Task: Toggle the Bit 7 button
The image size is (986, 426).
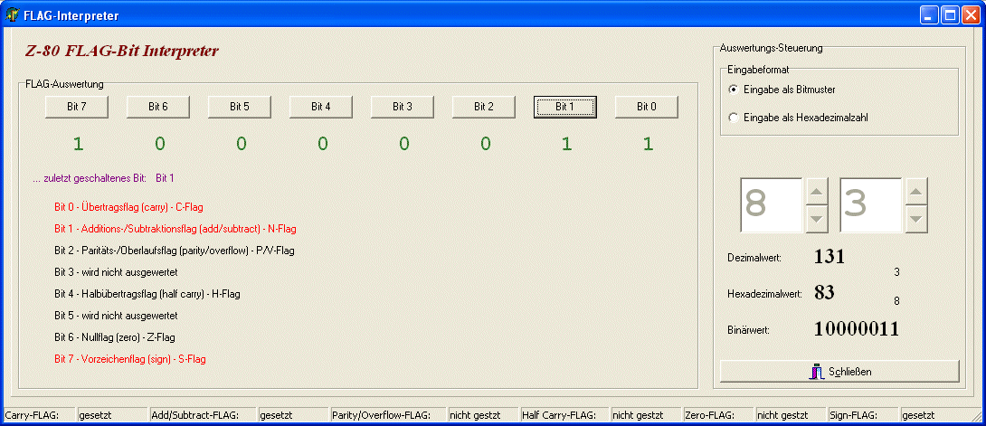Action: pyautogui.click(x=77, y=107)
